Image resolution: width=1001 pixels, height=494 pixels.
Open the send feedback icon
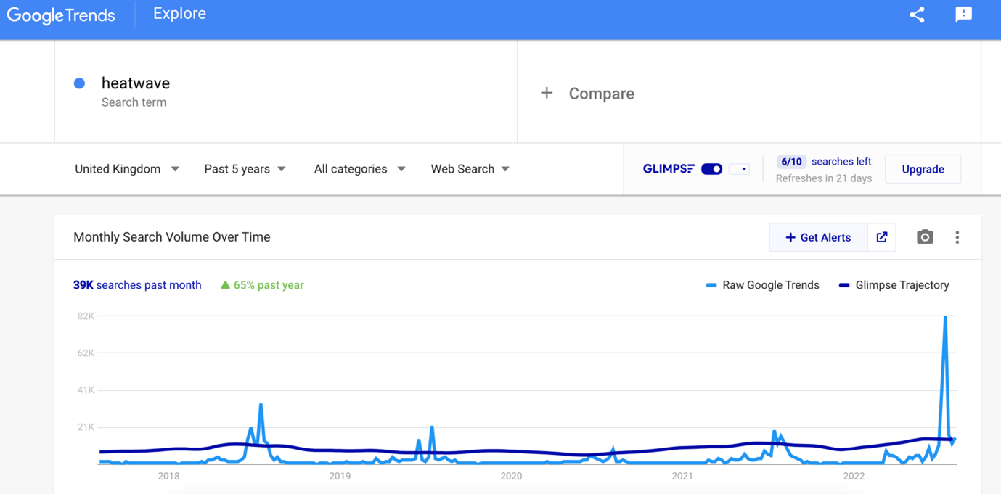[963, 15]
